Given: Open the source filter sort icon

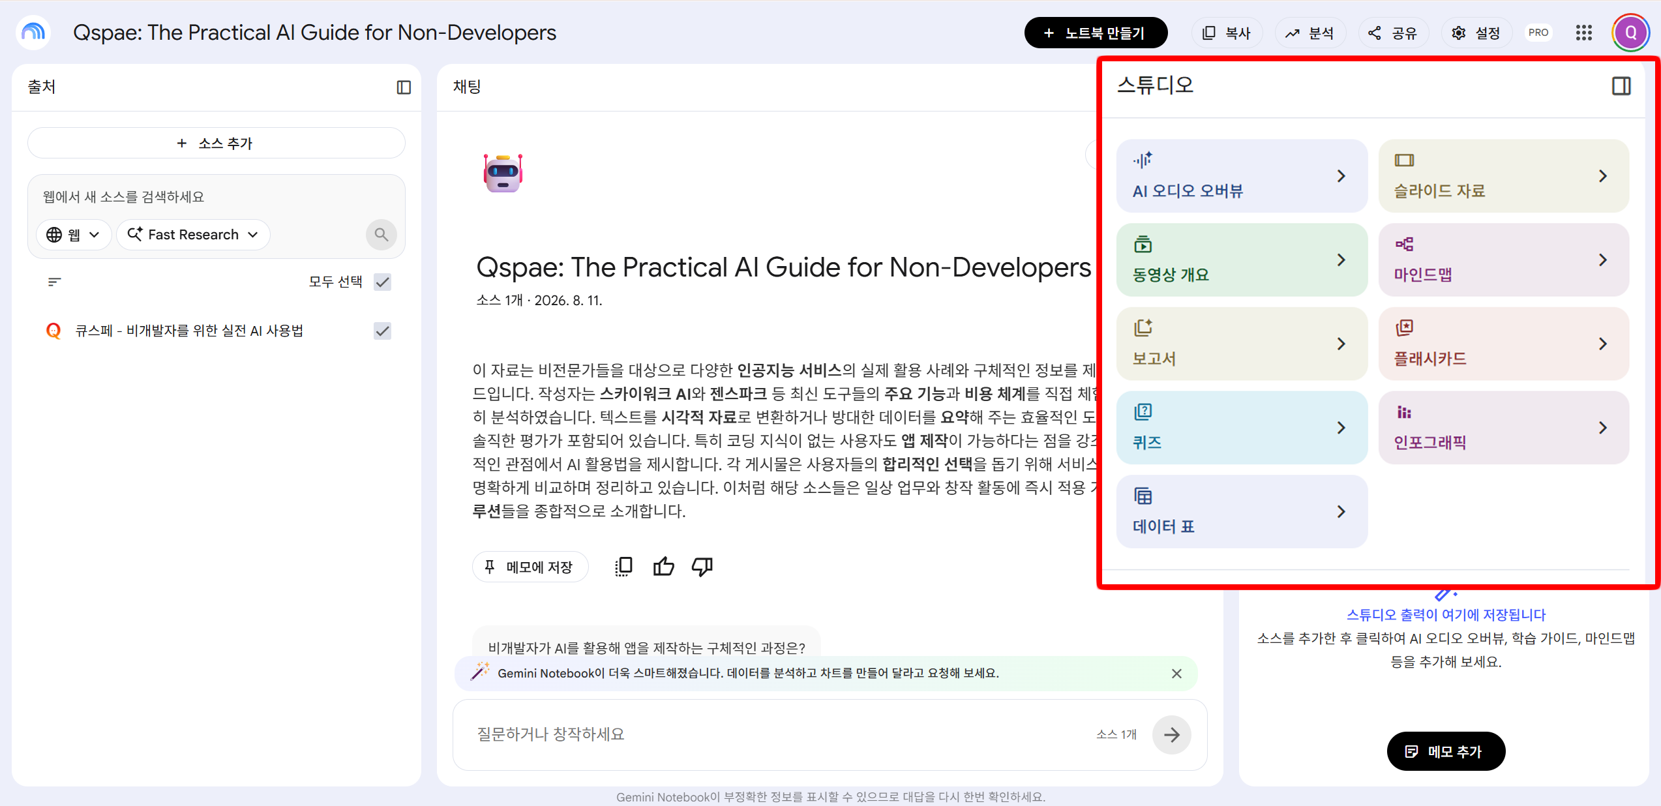Looking at the screenshot, I should pyautogui.click(x=55, y=282).
